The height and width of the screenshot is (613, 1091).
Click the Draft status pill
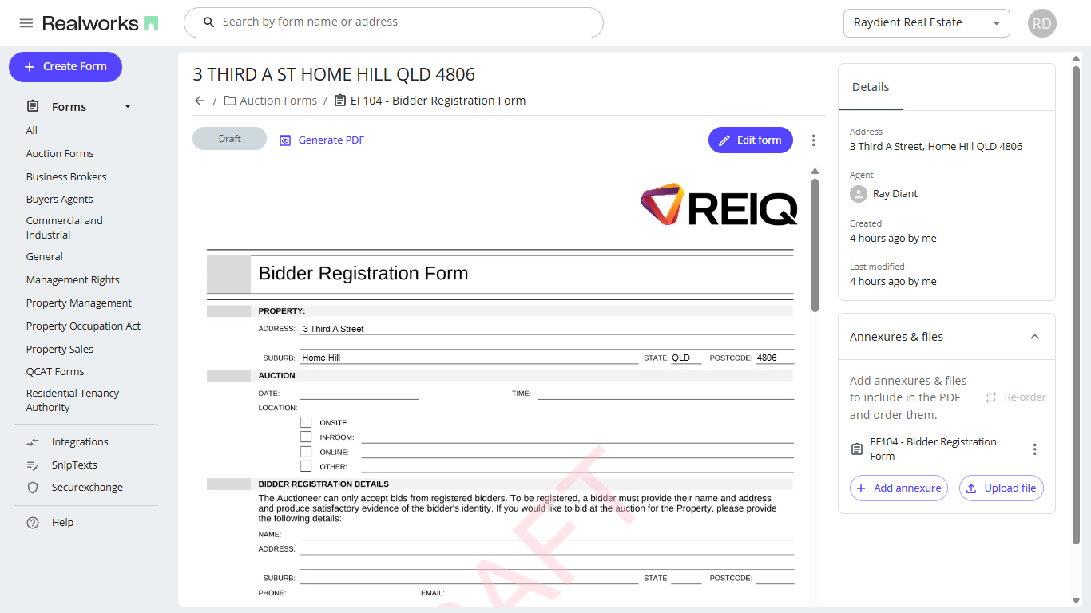(x=229, y=139)
